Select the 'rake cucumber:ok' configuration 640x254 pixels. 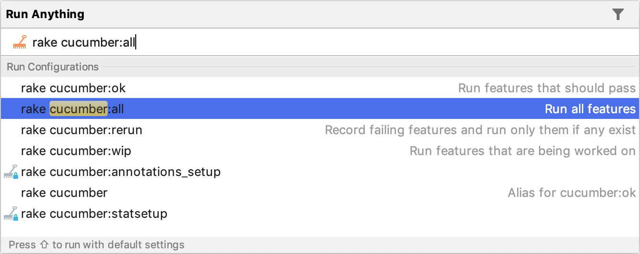pos(73,88)
